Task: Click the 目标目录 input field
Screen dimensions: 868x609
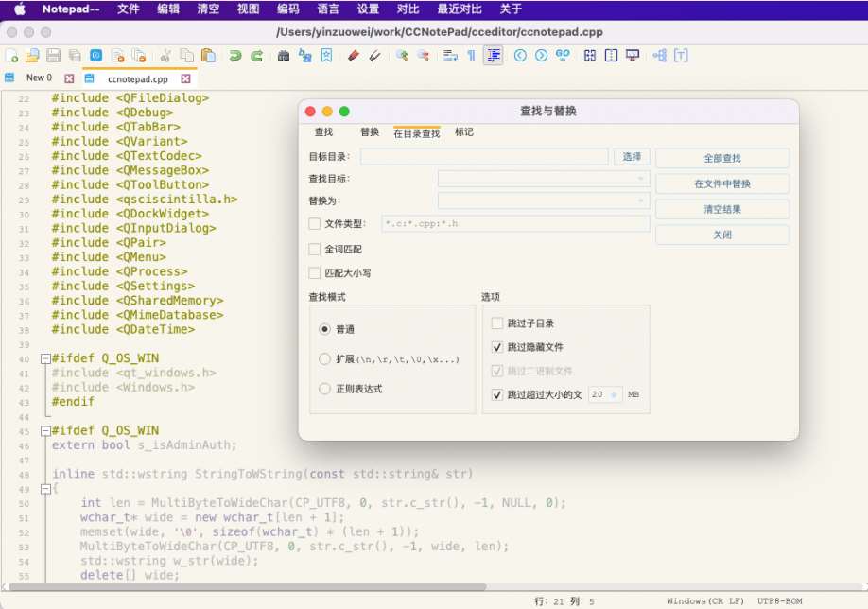Action: (484, 157)
